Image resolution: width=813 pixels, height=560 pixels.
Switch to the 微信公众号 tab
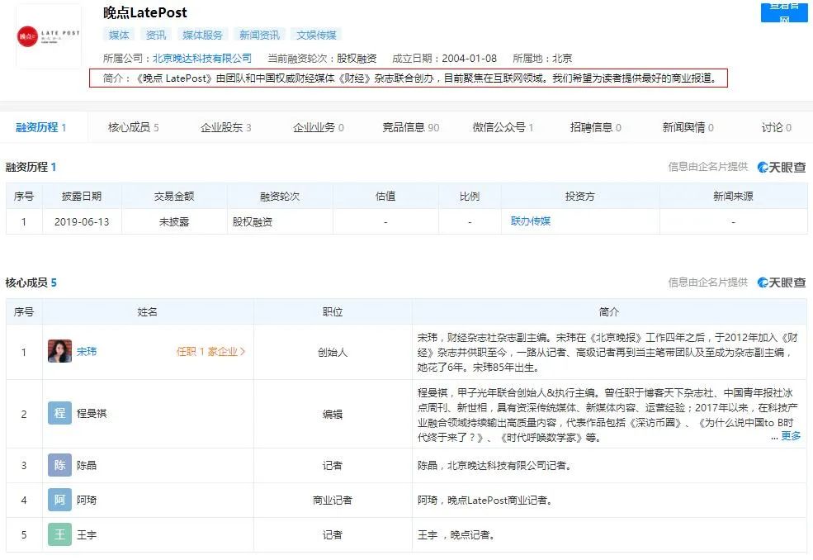(503, 127)
